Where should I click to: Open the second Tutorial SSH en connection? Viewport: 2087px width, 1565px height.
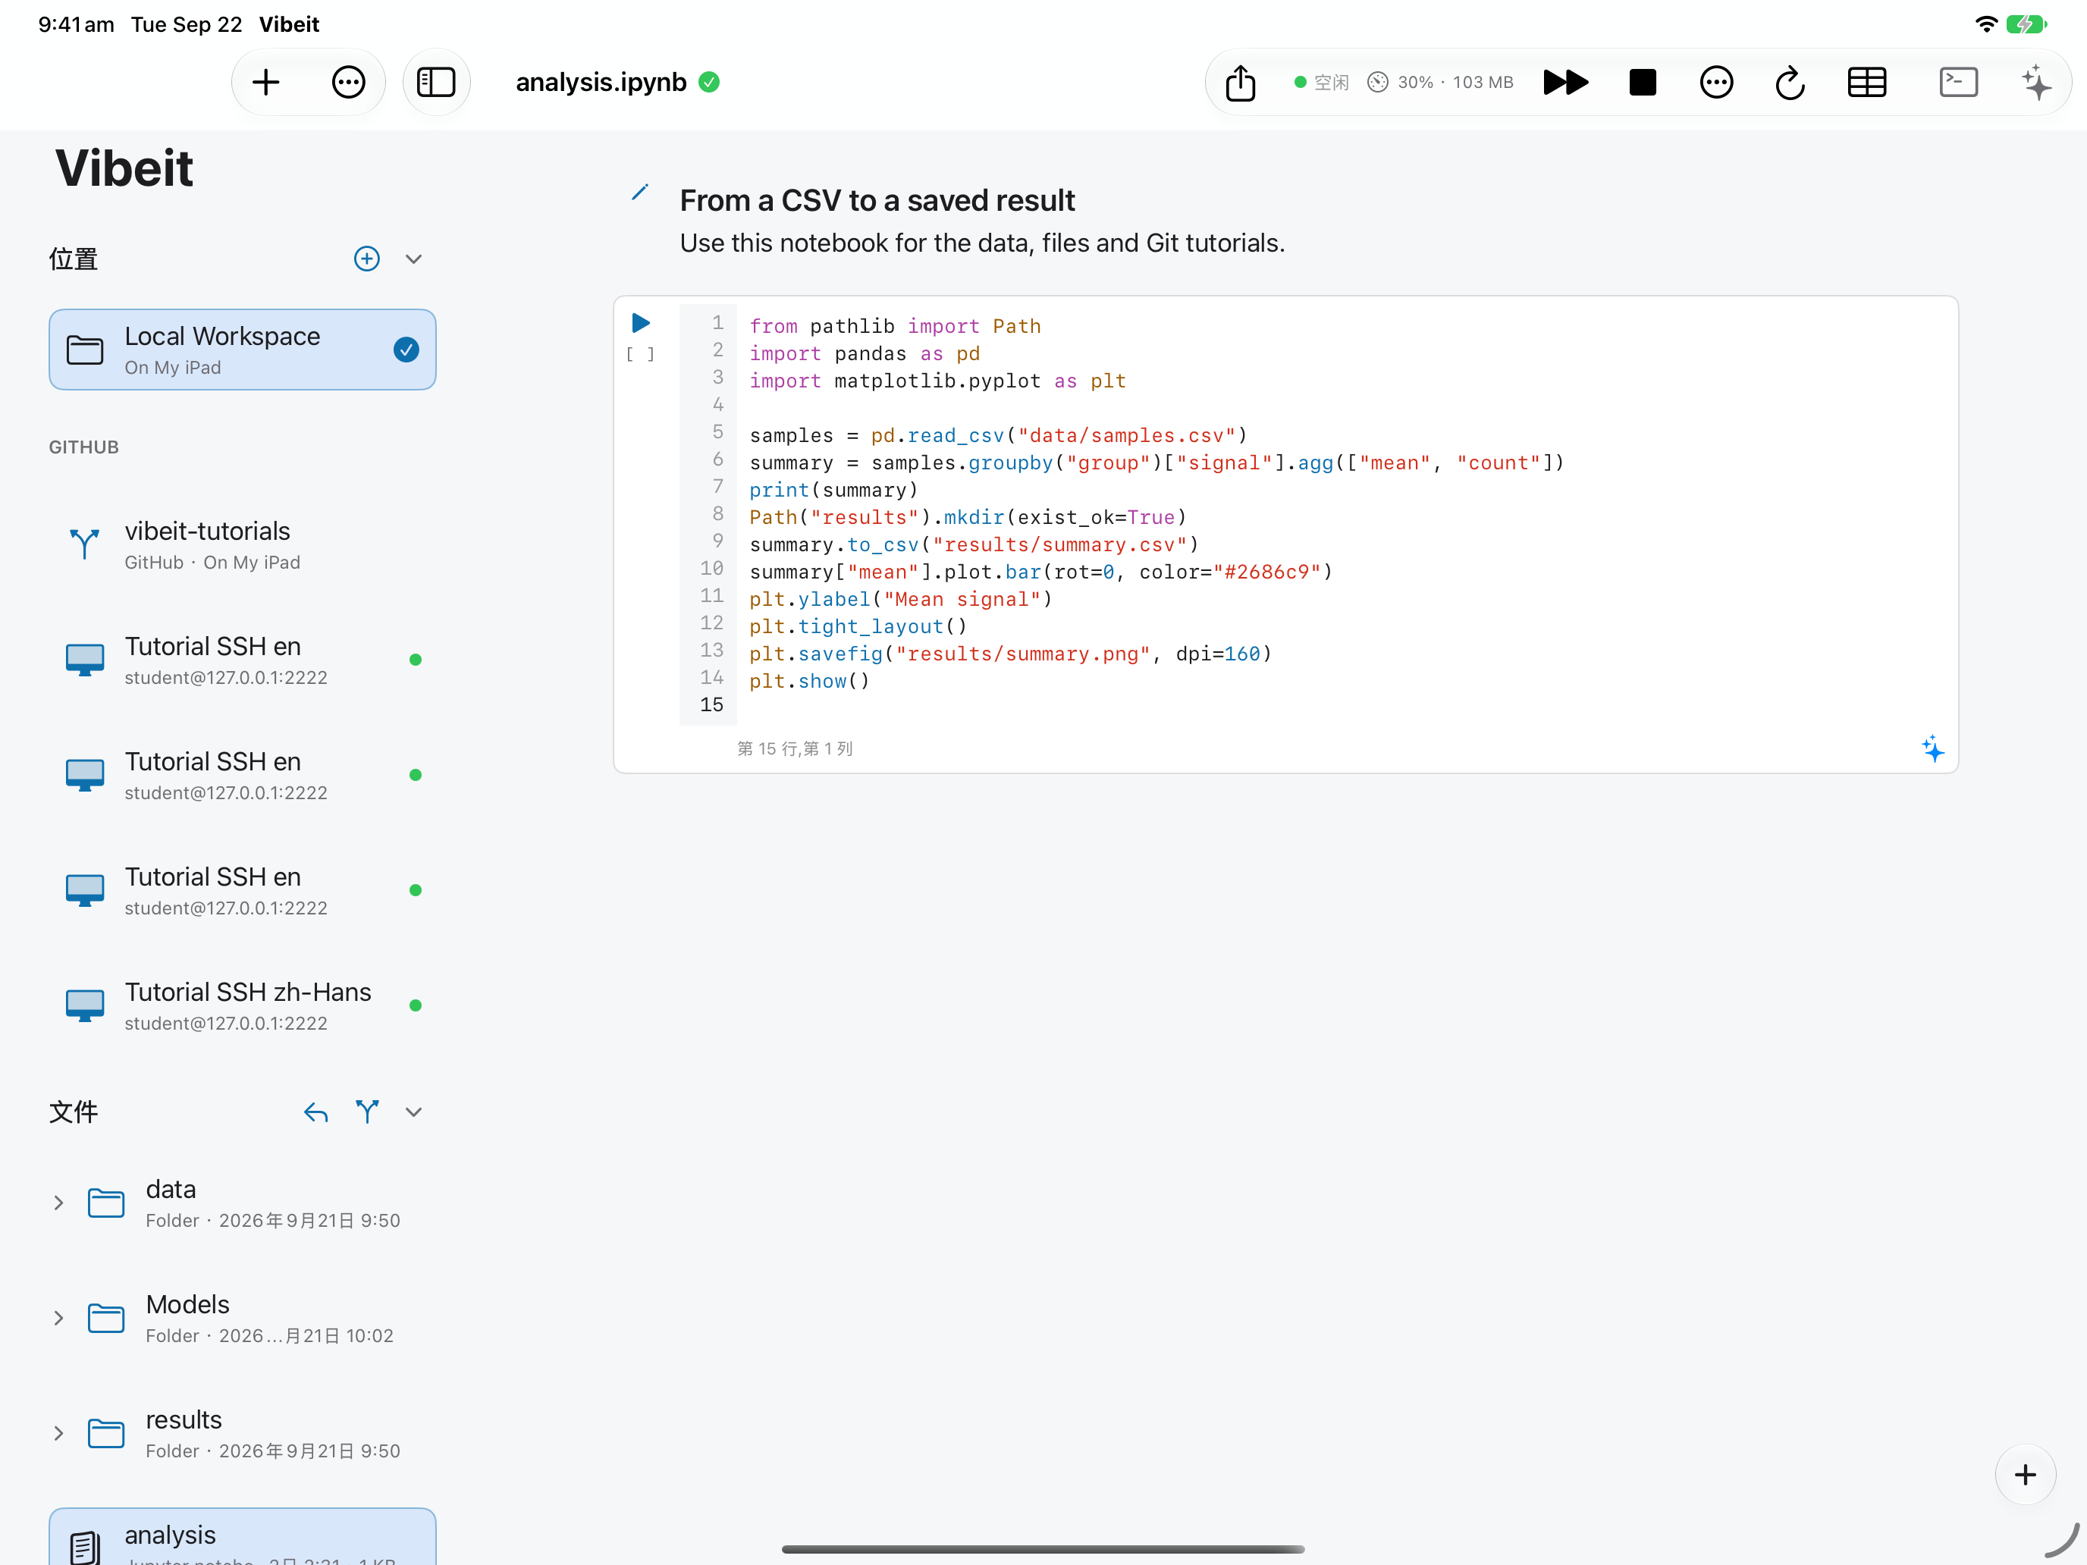pos(243,774)
